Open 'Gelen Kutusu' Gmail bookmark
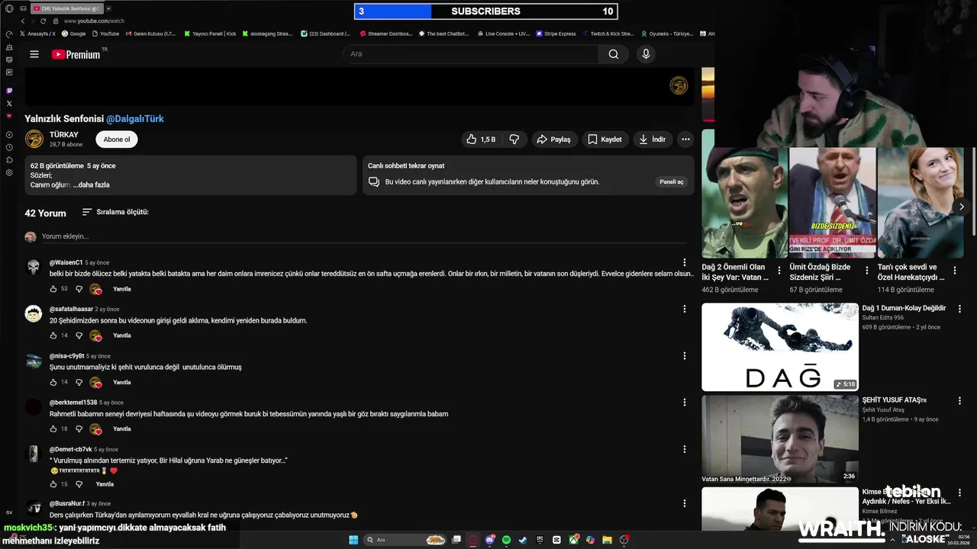Viewport: 977px width, 549px height. pyautogui.click(x=150, y=34)
